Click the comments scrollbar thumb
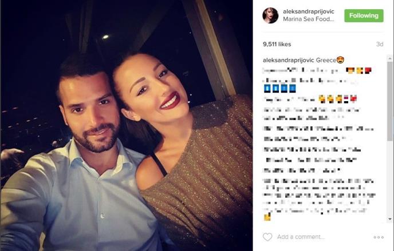 click(390, 101)
